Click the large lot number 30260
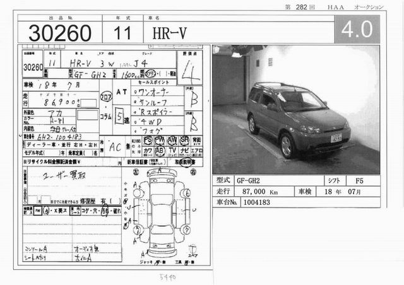Screen dimensions: 404x285 click(60, 33)
